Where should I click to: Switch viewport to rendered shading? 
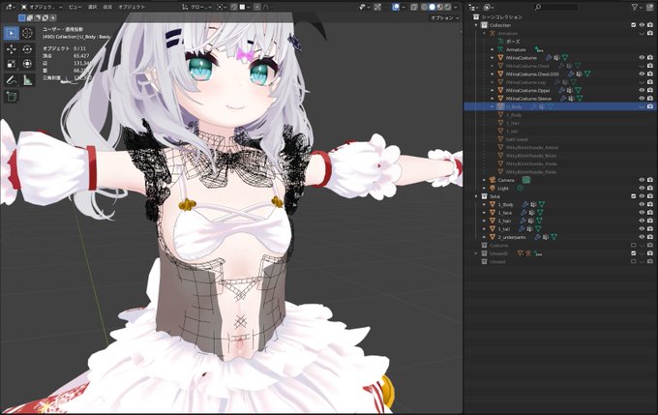(x=447, y=7)
